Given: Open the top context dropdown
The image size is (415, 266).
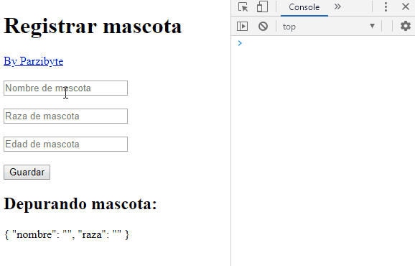Looking at the screenshot, I should point(329,26).
